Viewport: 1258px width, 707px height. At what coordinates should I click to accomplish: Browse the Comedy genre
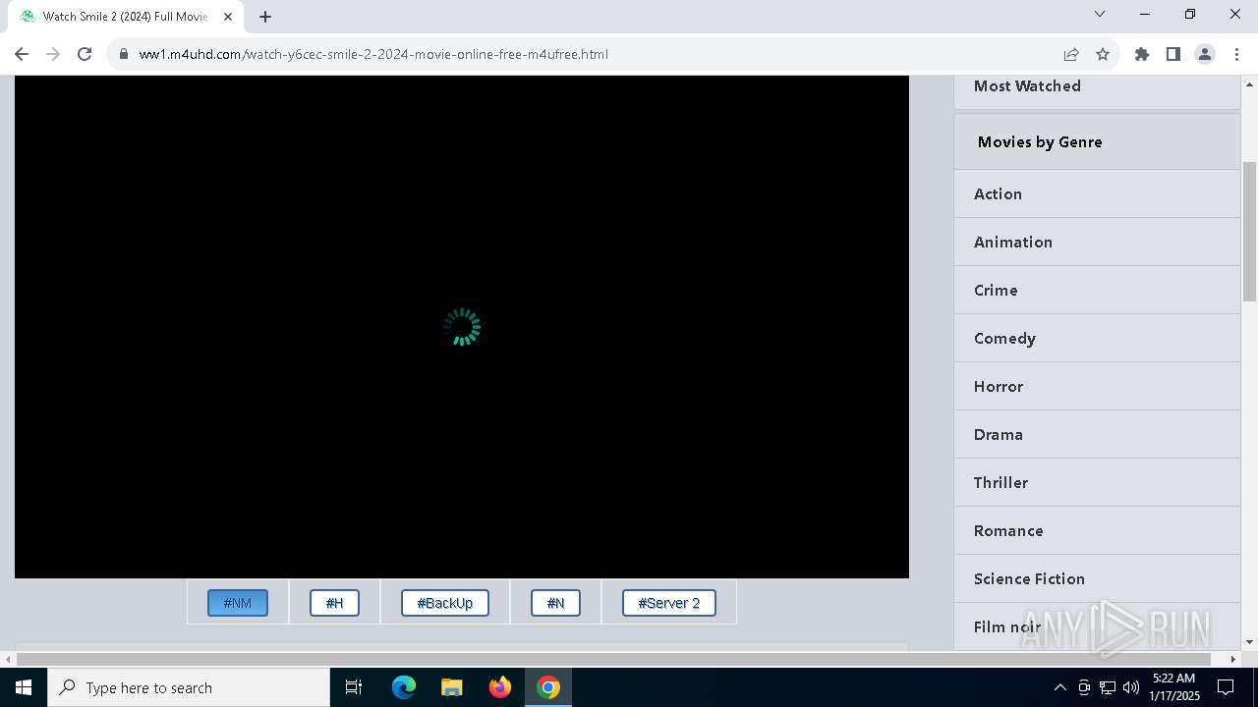click(1097, 338)
